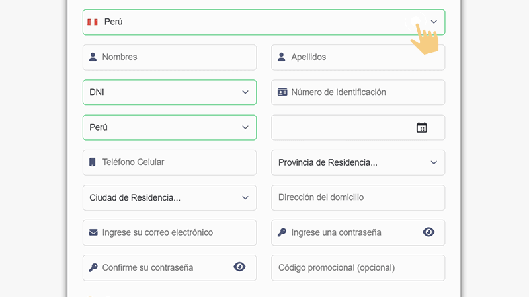Expand the top country dropdown chevron
The height and width of the screenshot is (297, 529).
(x=434, y=22)
